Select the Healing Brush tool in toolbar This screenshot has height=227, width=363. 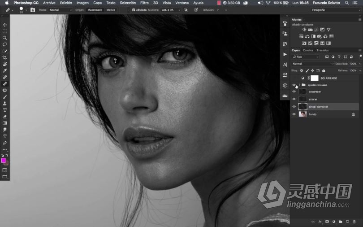point(4,83)
